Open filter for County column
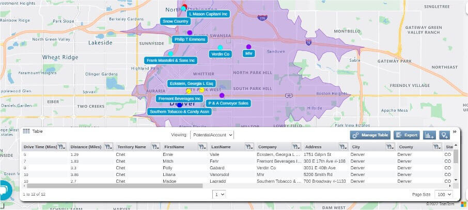 [436, 147]
